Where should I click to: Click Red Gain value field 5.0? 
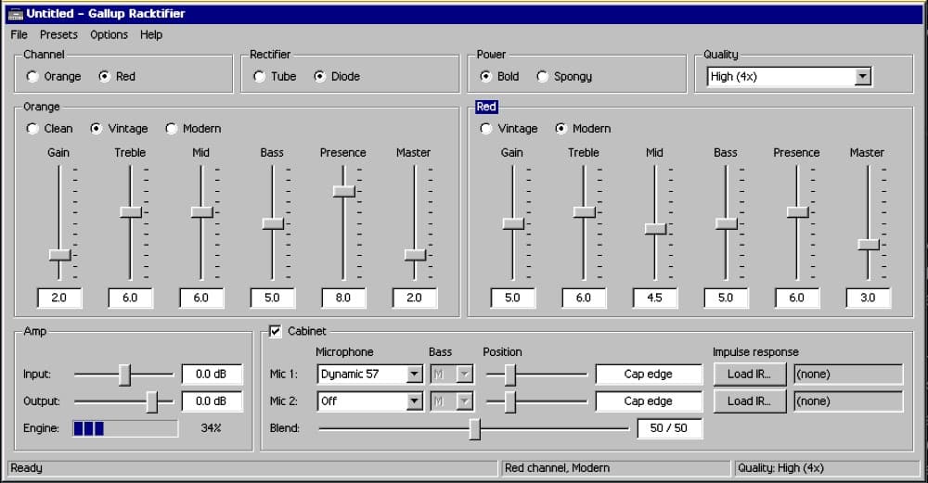(512, 298)
